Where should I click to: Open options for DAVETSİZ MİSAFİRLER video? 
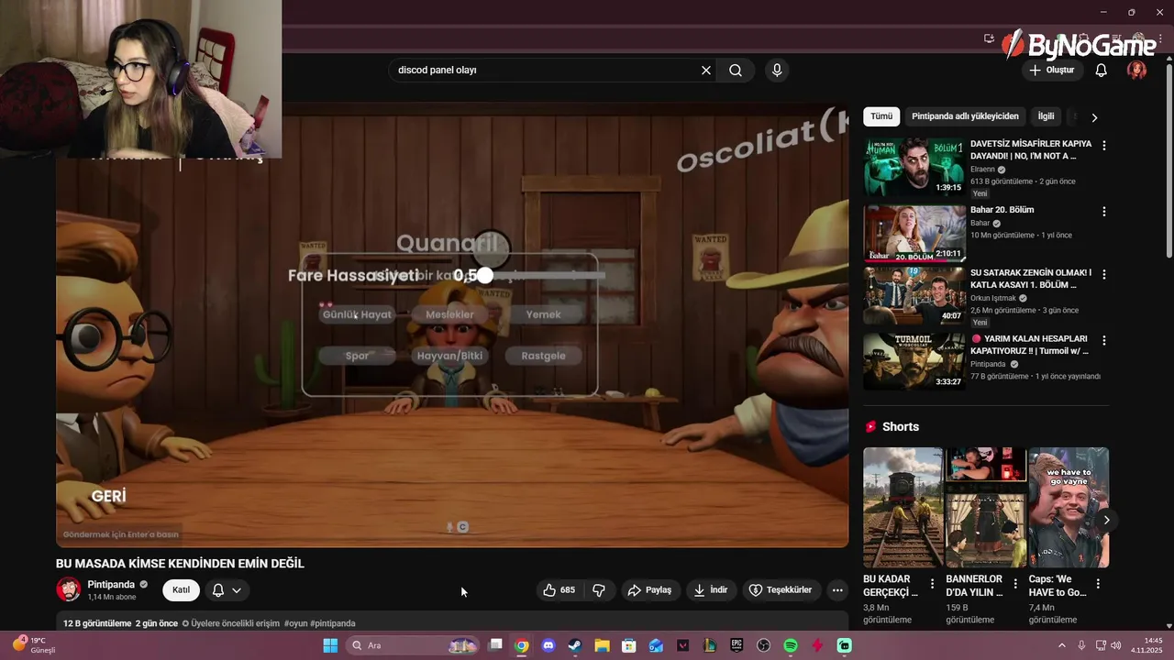[1104, 146]
